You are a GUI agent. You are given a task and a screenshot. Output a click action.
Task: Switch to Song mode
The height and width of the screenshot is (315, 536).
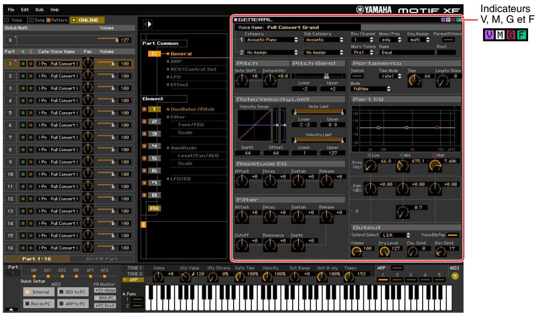(37, 20)
